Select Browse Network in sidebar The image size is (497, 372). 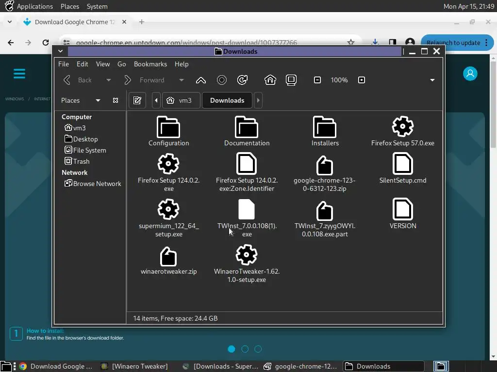pyautogui.click(x=93, y=184)
